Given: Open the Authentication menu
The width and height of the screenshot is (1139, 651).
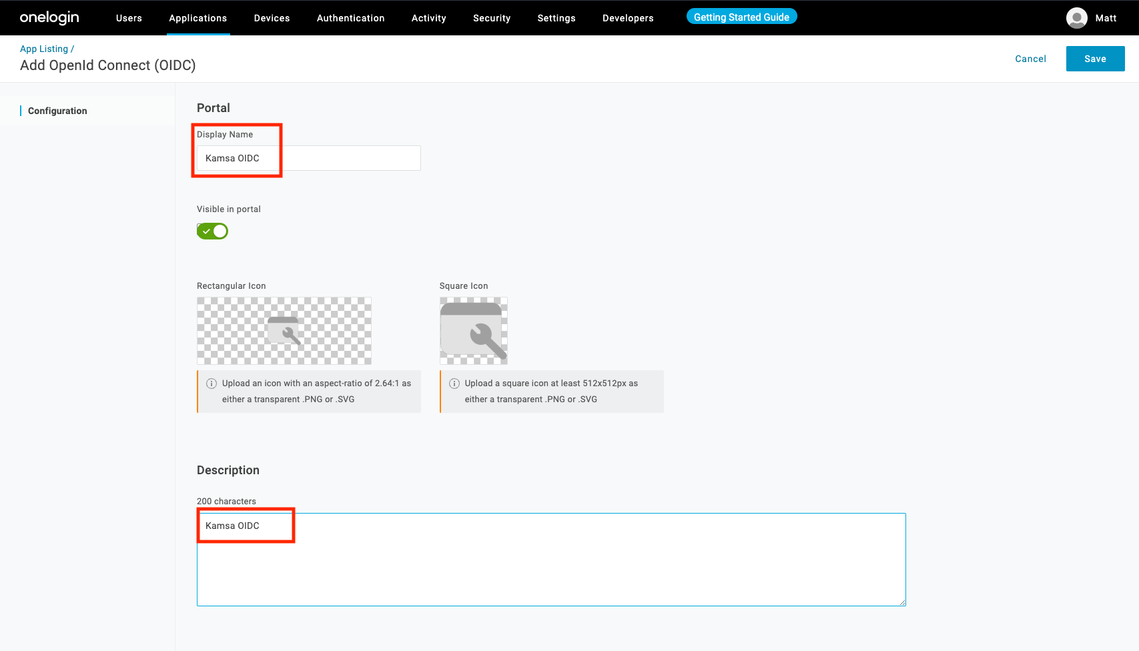Looking at the screenshot, I should (351, 18).
